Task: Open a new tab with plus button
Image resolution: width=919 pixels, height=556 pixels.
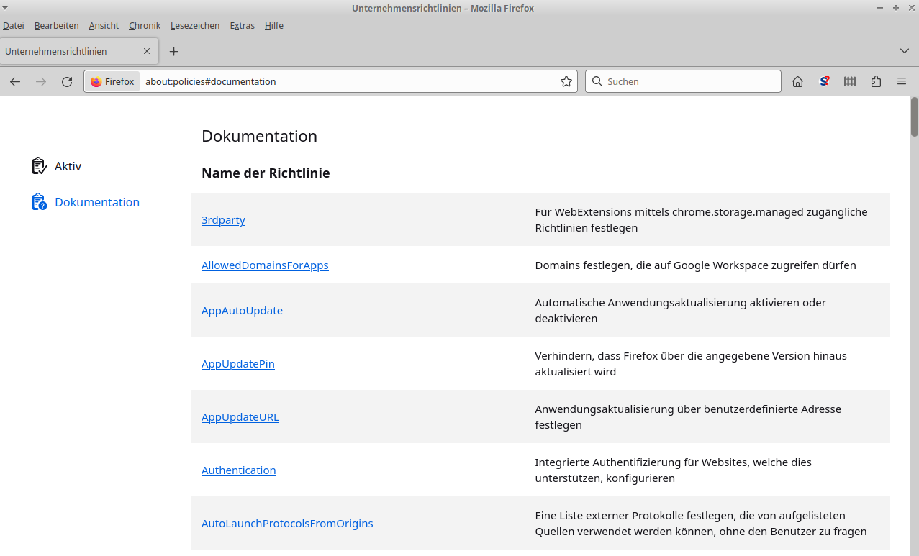Action: tap(173, 52)
